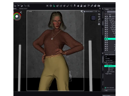The image size is (129, 96).
Task: Open the viewport draw style icon
Action: [82, 11]
